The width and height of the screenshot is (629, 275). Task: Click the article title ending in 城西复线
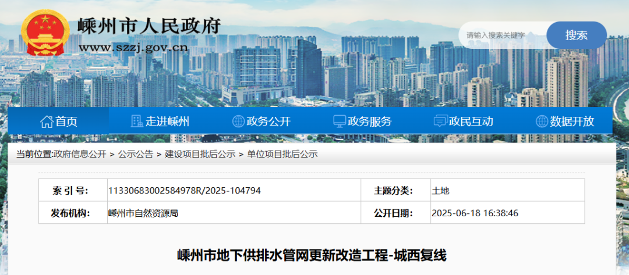(312, 255)
